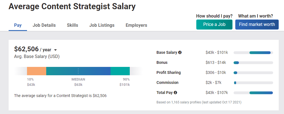Select the Skills tab
284x114 pixels.
coord(72,25)
